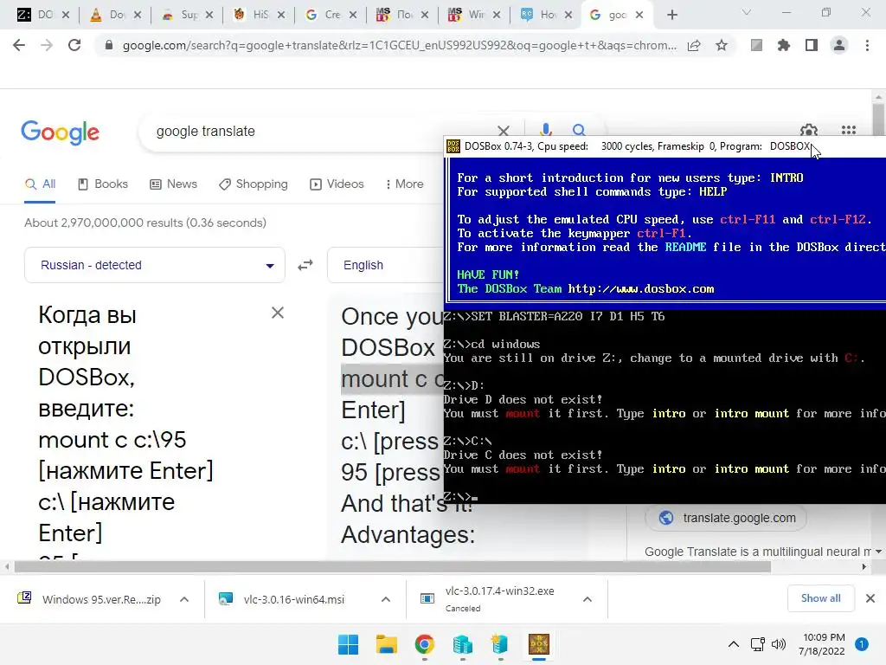886x665 pixels.
Task: Focus the Google search input field
Action: [x=317, y=132]
